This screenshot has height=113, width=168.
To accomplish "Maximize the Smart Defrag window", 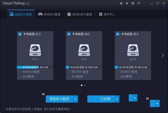I will (x=157, y=3).
